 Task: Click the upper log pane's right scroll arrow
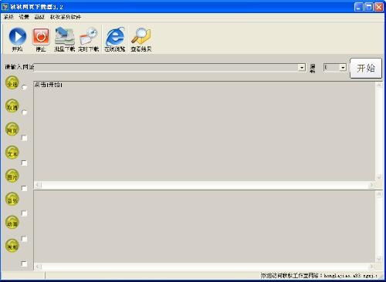(371, 185)
